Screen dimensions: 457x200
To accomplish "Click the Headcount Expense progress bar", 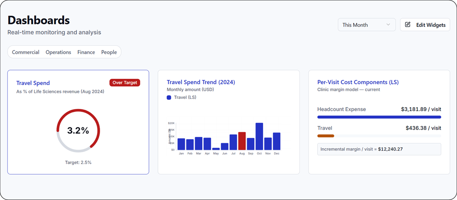I will pos(379,117).
